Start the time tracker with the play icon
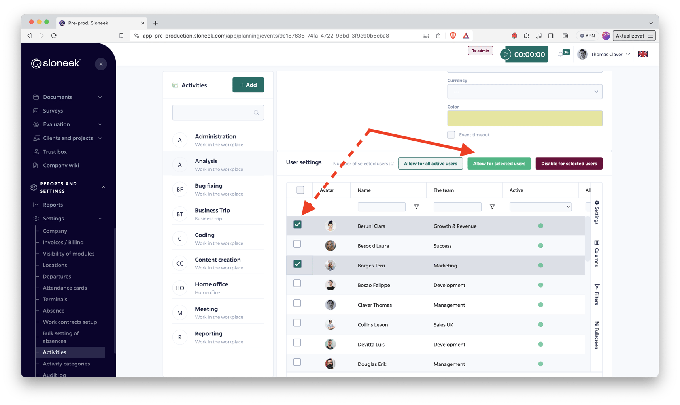The width and height of the screenshot is (680, 405). (506, 54)
